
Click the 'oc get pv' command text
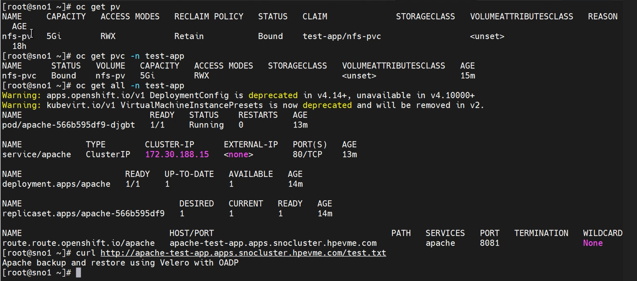click(x=98, y=7)
